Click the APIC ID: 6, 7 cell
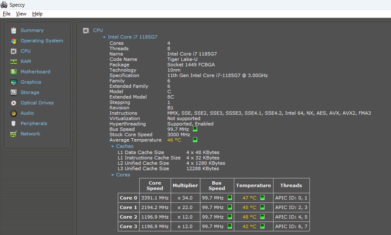This screenshot has height=235, width=391. click(291, 226)
